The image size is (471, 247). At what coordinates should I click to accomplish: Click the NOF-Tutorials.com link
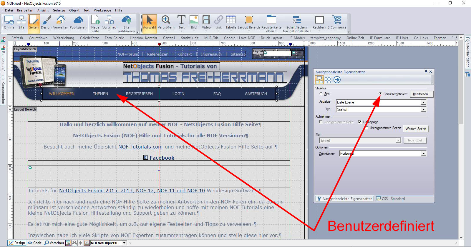140,147
